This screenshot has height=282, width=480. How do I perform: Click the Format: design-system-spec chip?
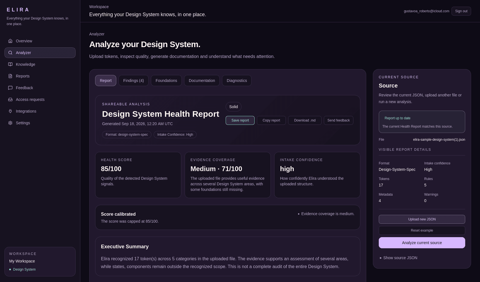pyautogui.click(x=127, y=135)
